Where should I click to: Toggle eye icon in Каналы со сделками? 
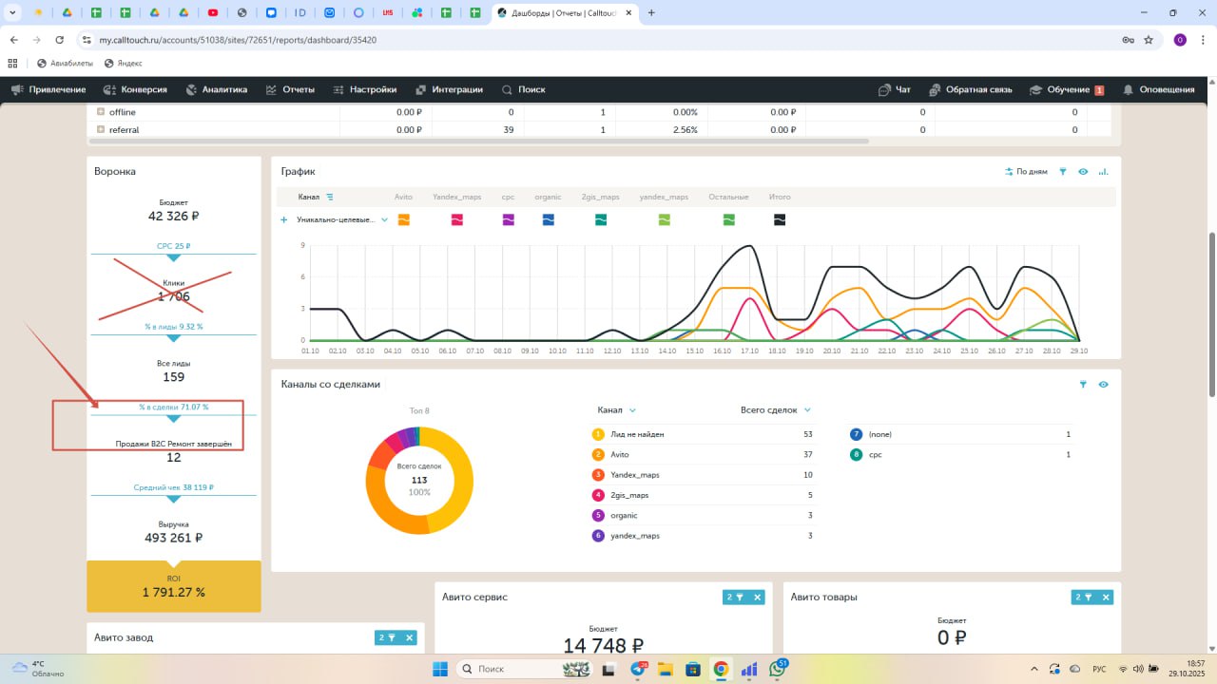[1103, 385]
